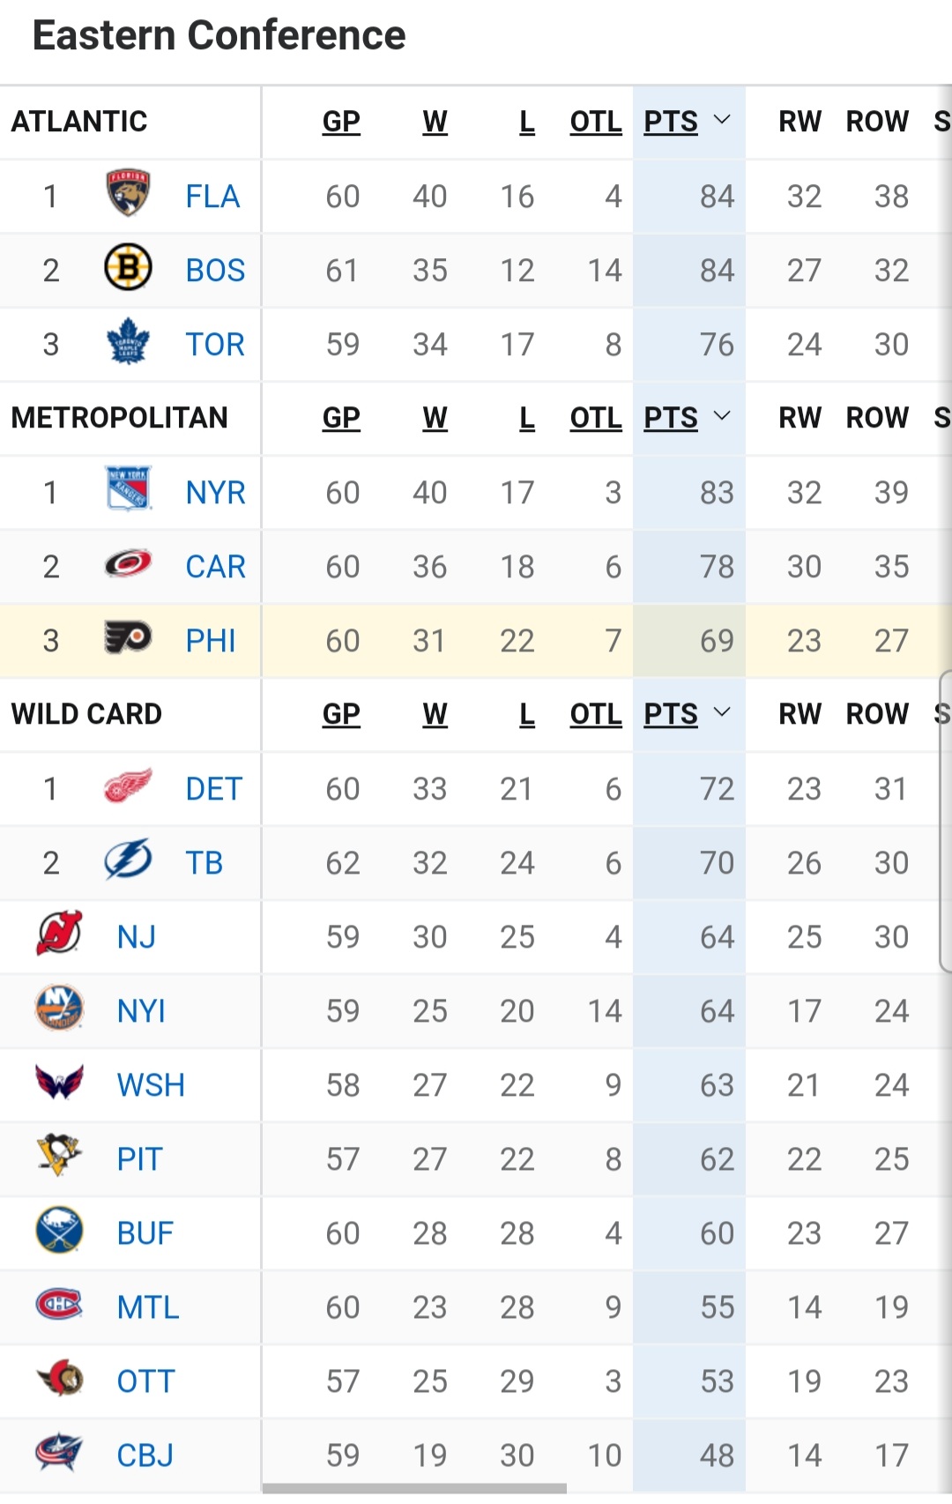This screenshot has height=1504, width=952.
Task: Click Atlantic PTS sort arrow
Action: pyautogui.click(x=722, y=120)
